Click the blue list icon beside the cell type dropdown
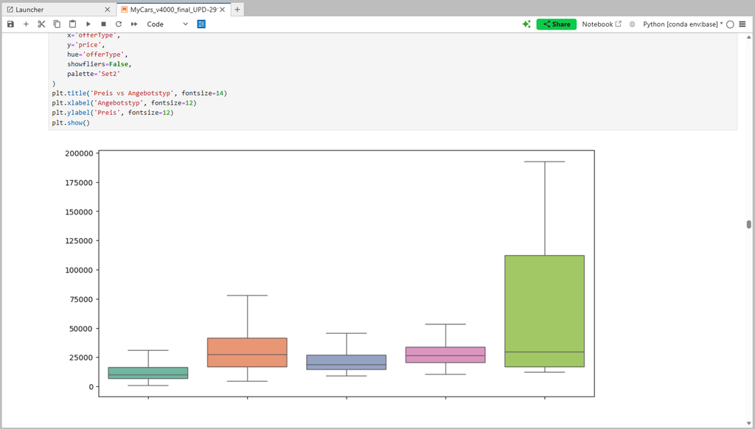This screenshot has height=429, width=755. pyautogui.click(x=201, y=24)
